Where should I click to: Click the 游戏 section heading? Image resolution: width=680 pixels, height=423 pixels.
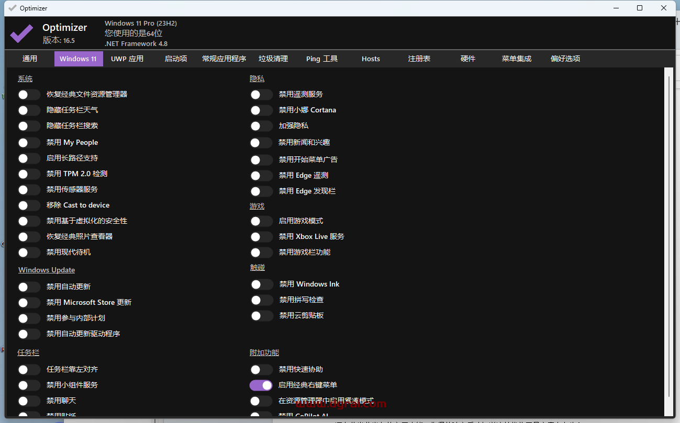(x=257, y=206)
